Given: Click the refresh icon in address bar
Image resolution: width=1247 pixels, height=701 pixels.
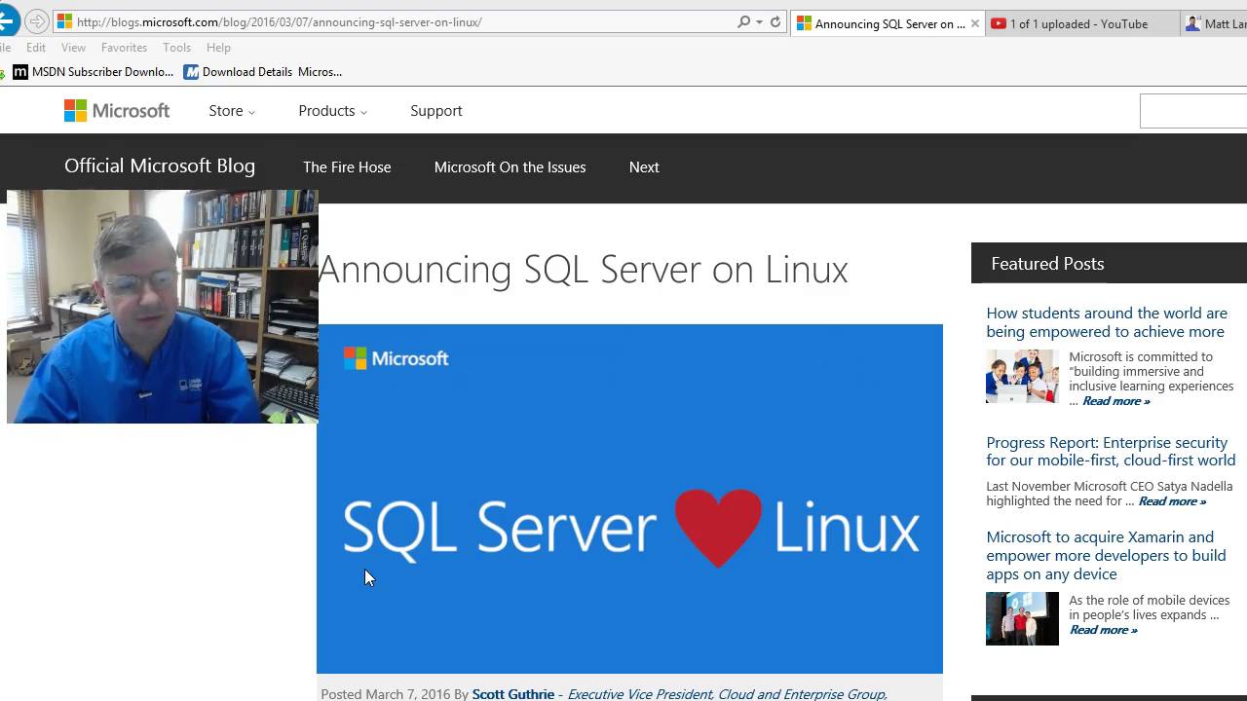Looking at the screenshot, I should point(775,21).
